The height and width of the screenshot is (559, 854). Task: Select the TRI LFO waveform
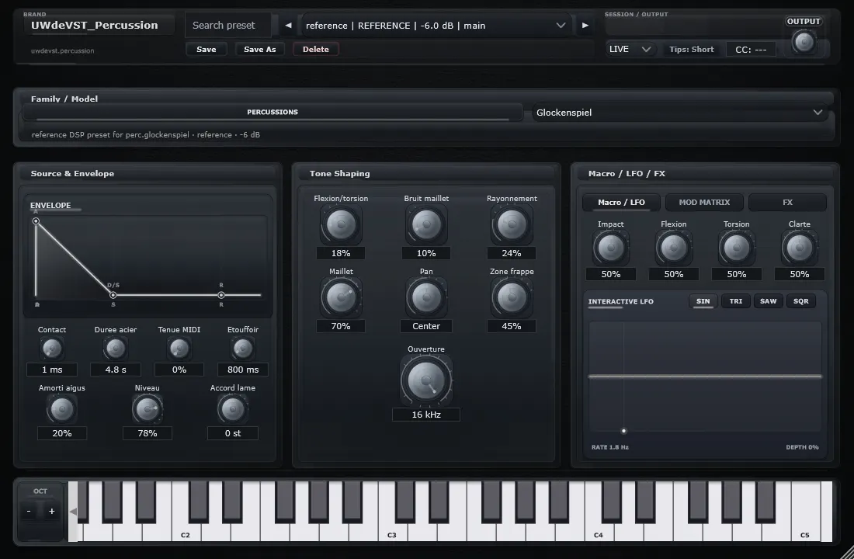click(736, 301)
